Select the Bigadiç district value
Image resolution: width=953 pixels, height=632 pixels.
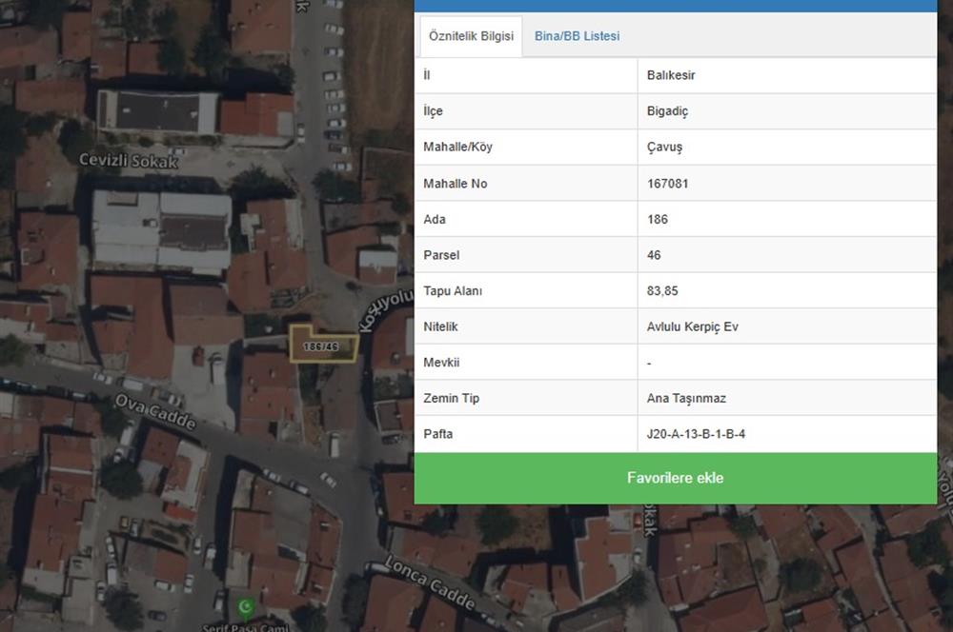tap(667, 111)
